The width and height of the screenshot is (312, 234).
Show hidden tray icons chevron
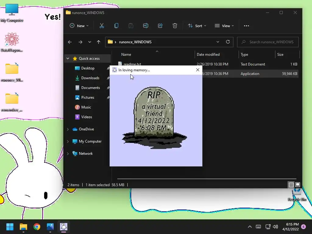coord(250,227)
